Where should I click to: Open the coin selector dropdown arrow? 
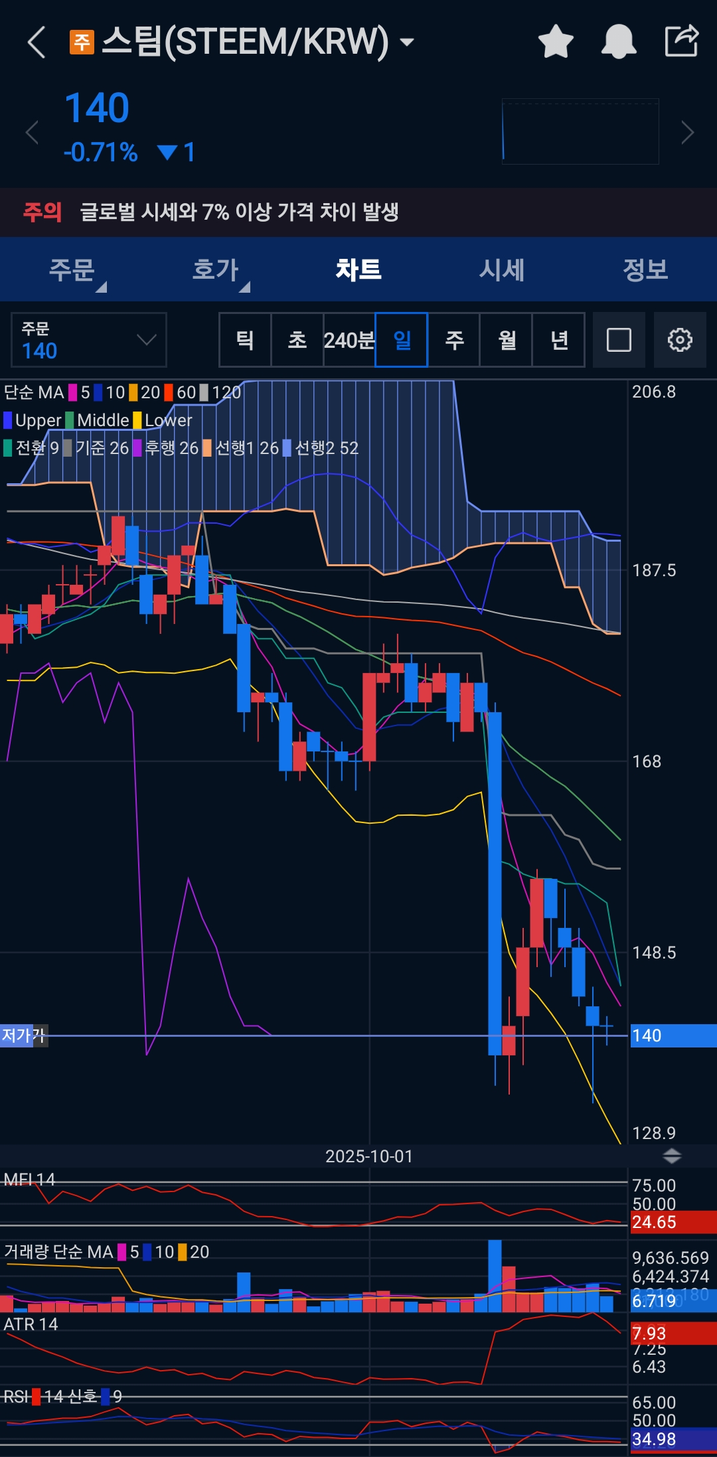click(x=407, y=42)
